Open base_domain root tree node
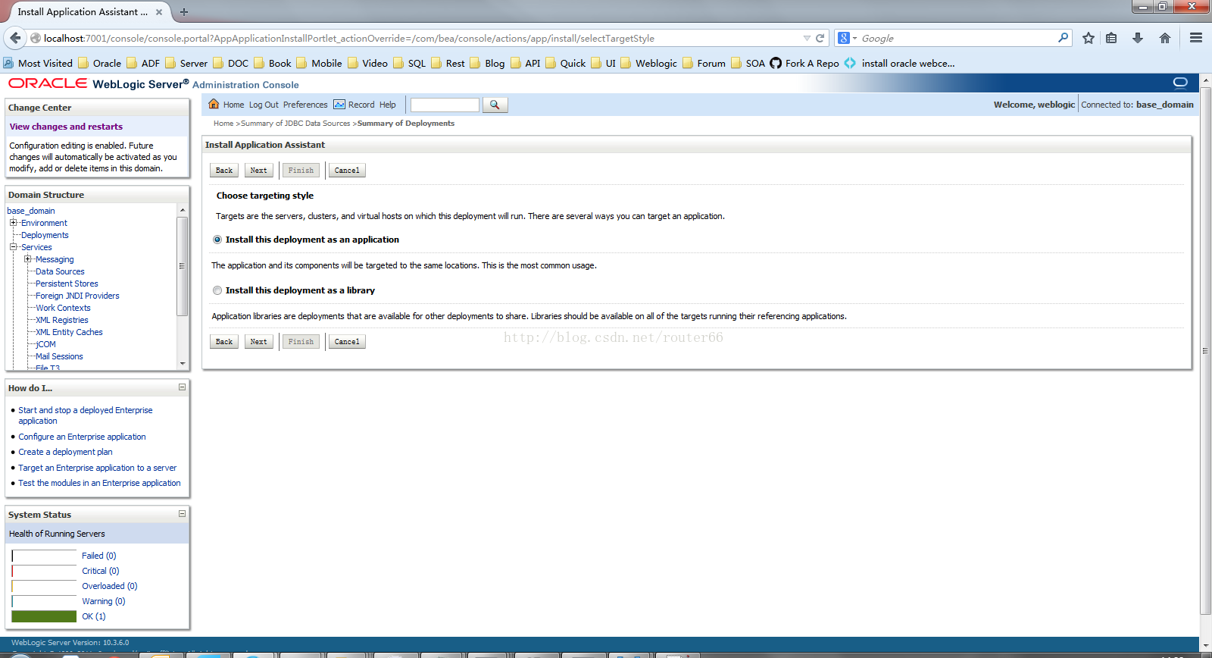 pos(31,211)
